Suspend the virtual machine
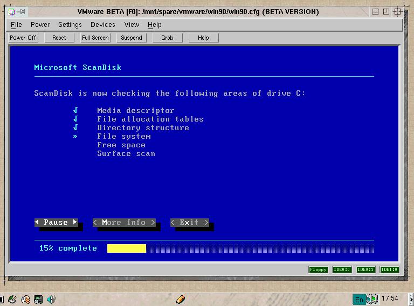414x306 pixels. pos(132,38)
